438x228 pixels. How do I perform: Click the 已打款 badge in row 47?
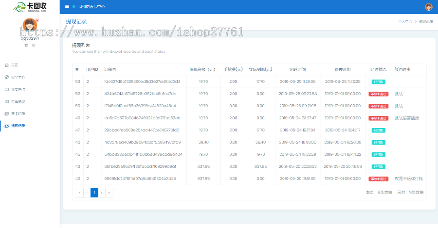pos(379,130)
